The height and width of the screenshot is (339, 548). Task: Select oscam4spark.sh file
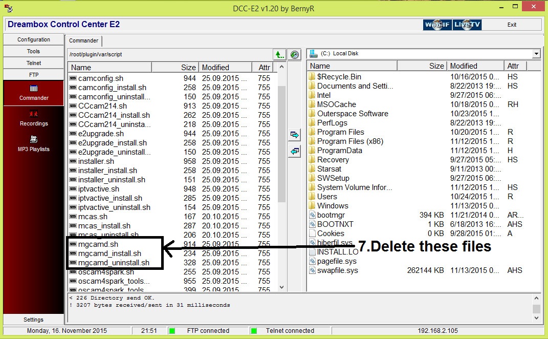coord(106,272)
